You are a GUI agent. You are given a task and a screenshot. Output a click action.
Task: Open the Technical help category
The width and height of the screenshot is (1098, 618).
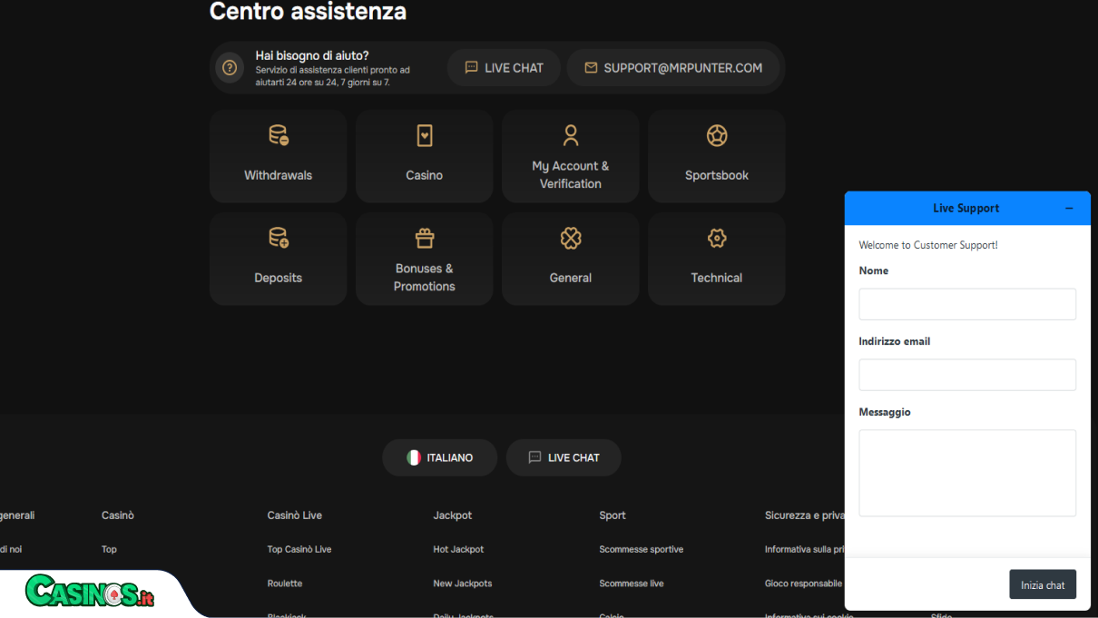click(x=716, y=259)
